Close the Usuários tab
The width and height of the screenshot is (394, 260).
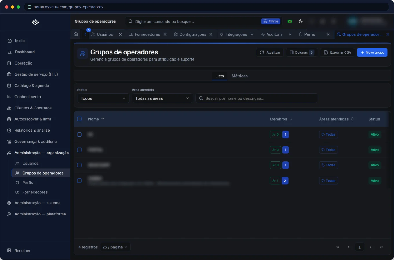click(x=121, y=34)
